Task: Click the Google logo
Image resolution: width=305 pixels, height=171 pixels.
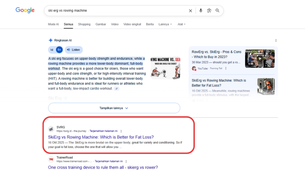Action: 25,10
